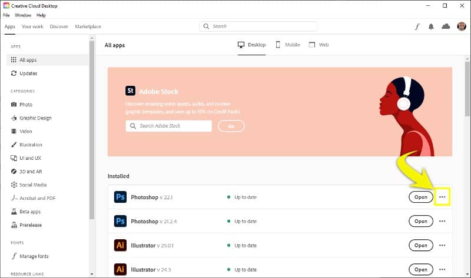Click the sidebar scroll down arrow
Image resolution: width=471 pixels, height=278 pixels.
coord(92,274)
